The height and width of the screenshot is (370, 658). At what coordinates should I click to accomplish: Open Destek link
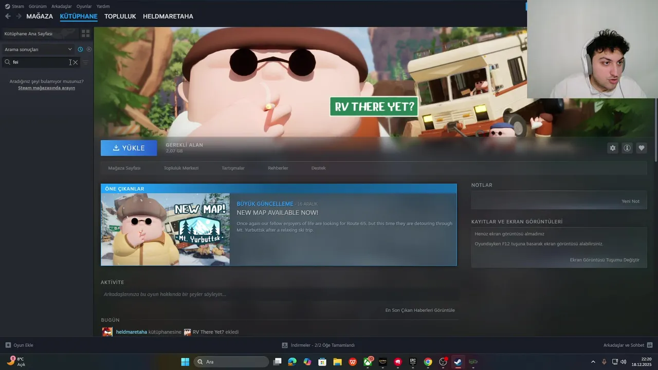pyautogui.click(x=319, y=168)
